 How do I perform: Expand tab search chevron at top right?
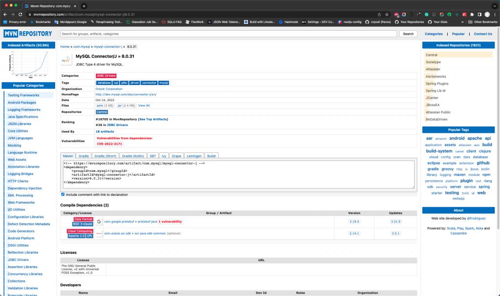(x=495, y=6)
